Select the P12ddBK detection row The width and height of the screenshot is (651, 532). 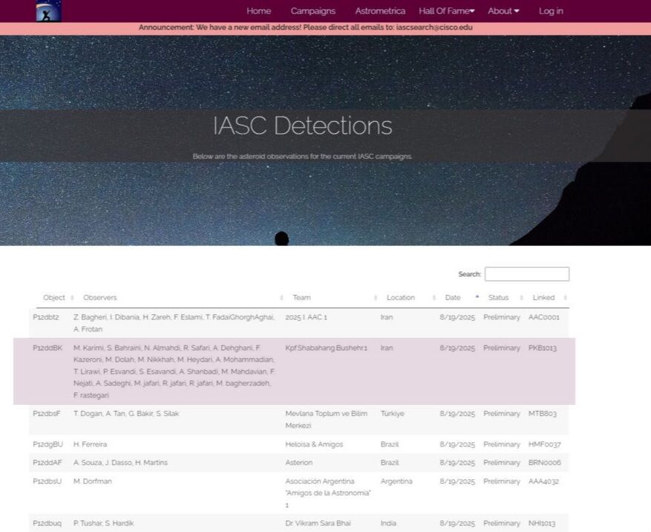pos(295,372)
